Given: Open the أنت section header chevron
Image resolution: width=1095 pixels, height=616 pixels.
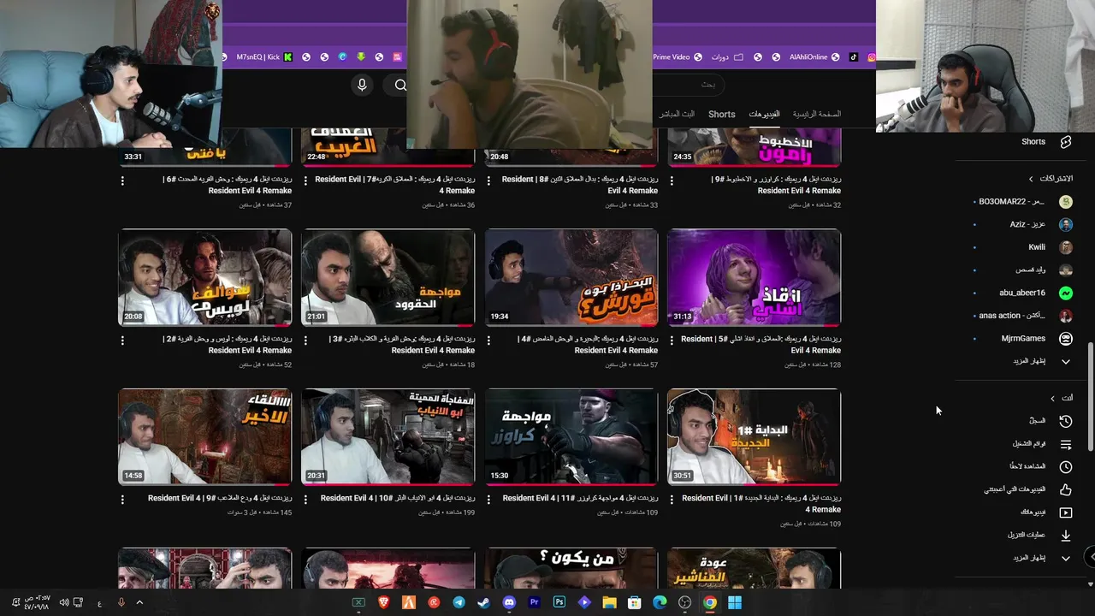Looking at the screenshot, I should [1053, 398].
